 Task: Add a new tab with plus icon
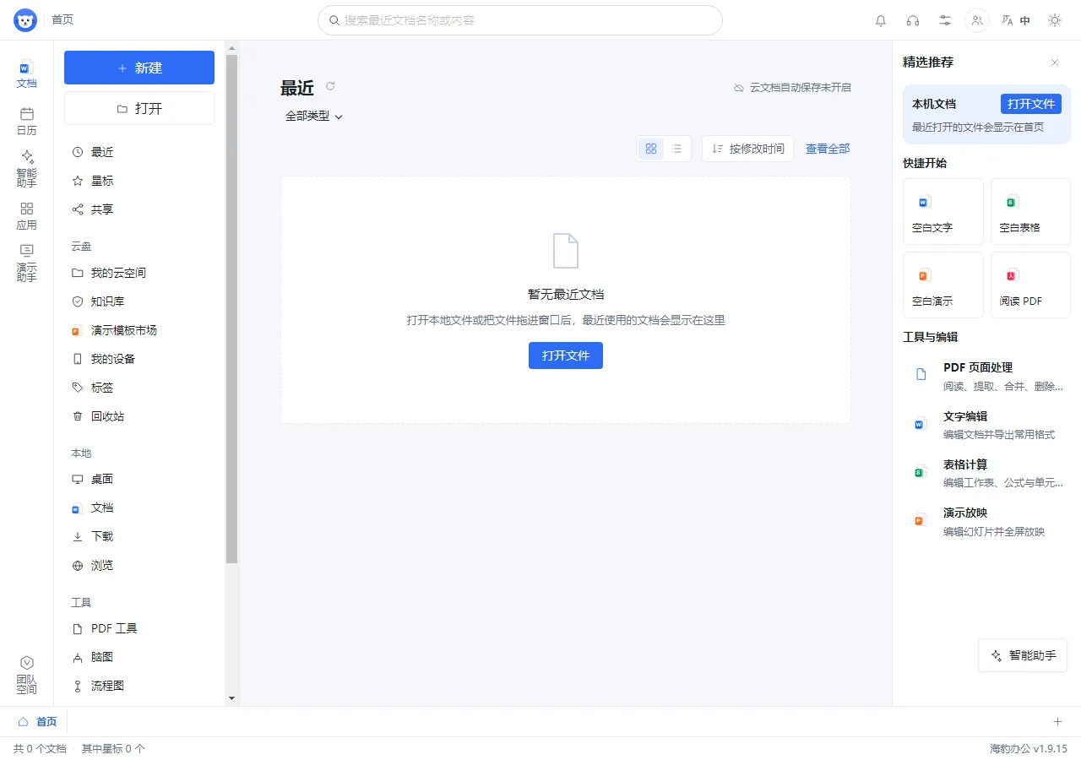click(1057, 721)
